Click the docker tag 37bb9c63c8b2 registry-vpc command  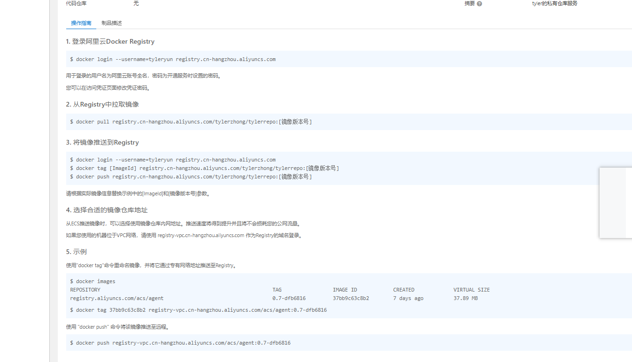[199, 310]
